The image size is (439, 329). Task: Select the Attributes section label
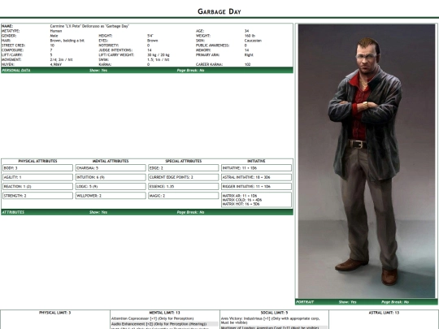tap(13, 212)
